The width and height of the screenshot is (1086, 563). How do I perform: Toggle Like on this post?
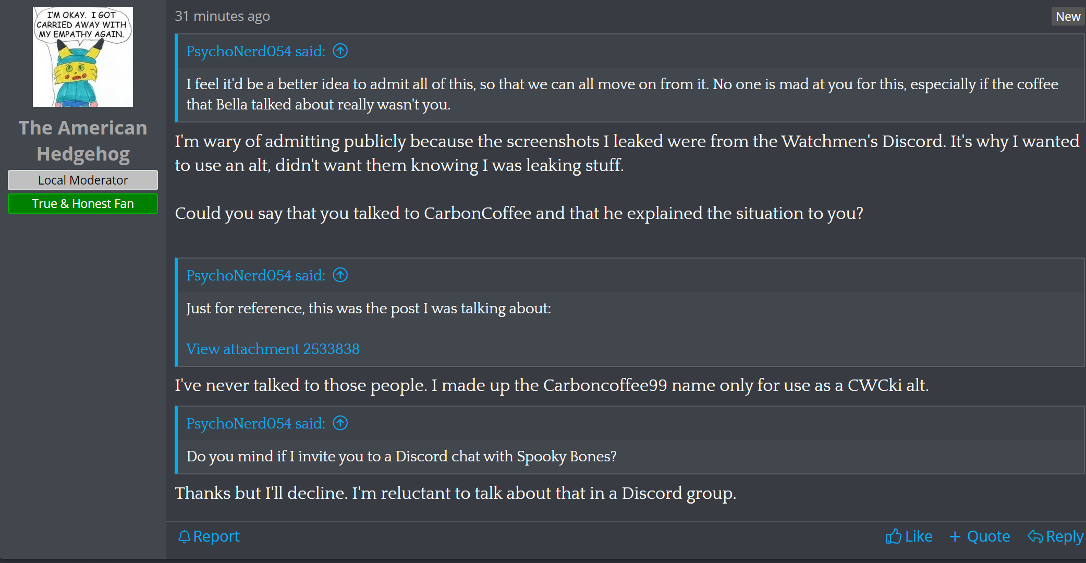918,536
